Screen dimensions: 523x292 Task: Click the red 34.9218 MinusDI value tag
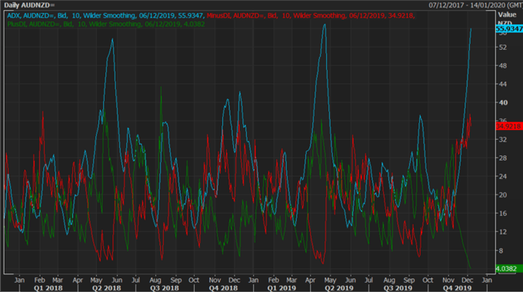point(509,126)
